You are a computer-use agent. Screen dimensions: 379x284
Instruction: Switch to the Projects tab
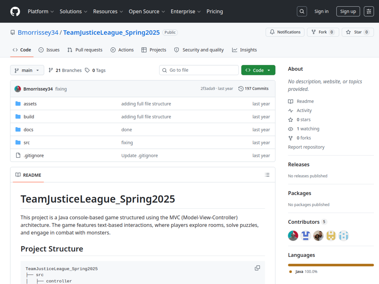tap(154, 50)
